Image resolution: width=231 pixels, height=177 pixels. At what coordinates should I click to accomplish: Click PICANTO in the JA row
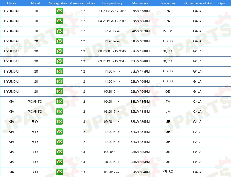point(35,112)
